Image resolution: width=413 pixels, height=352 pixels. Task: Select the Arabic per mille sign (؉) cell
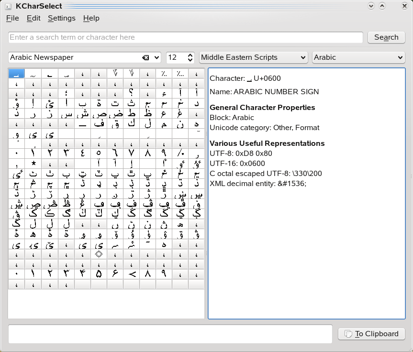(x=164, y=74)
